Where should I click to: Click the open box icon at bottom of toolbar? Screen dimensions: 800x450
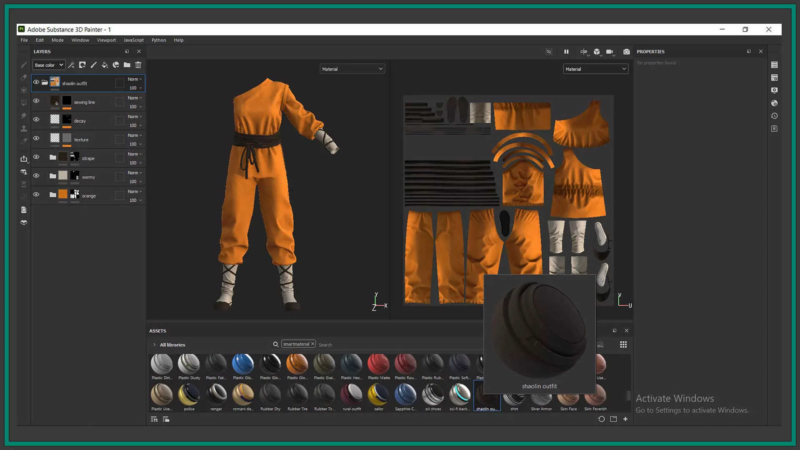coord(24,222)
